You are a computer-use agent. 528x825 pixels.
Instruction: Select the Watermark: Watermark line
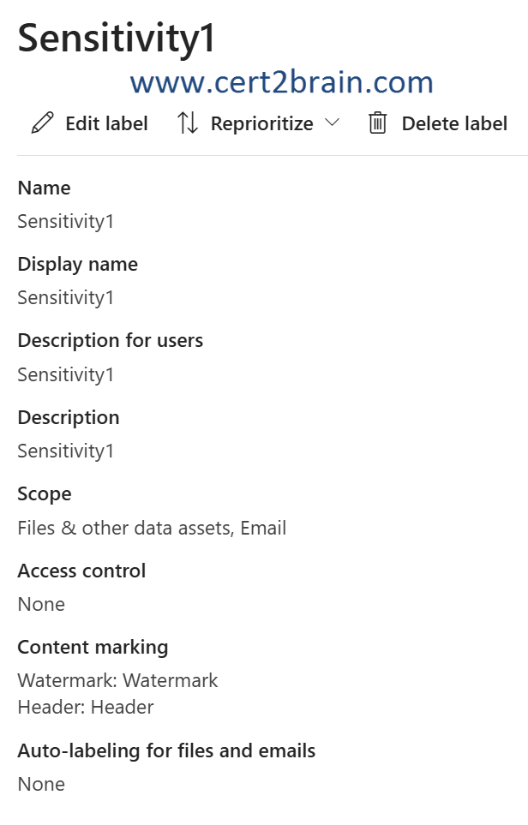click(x=117, y=680)
